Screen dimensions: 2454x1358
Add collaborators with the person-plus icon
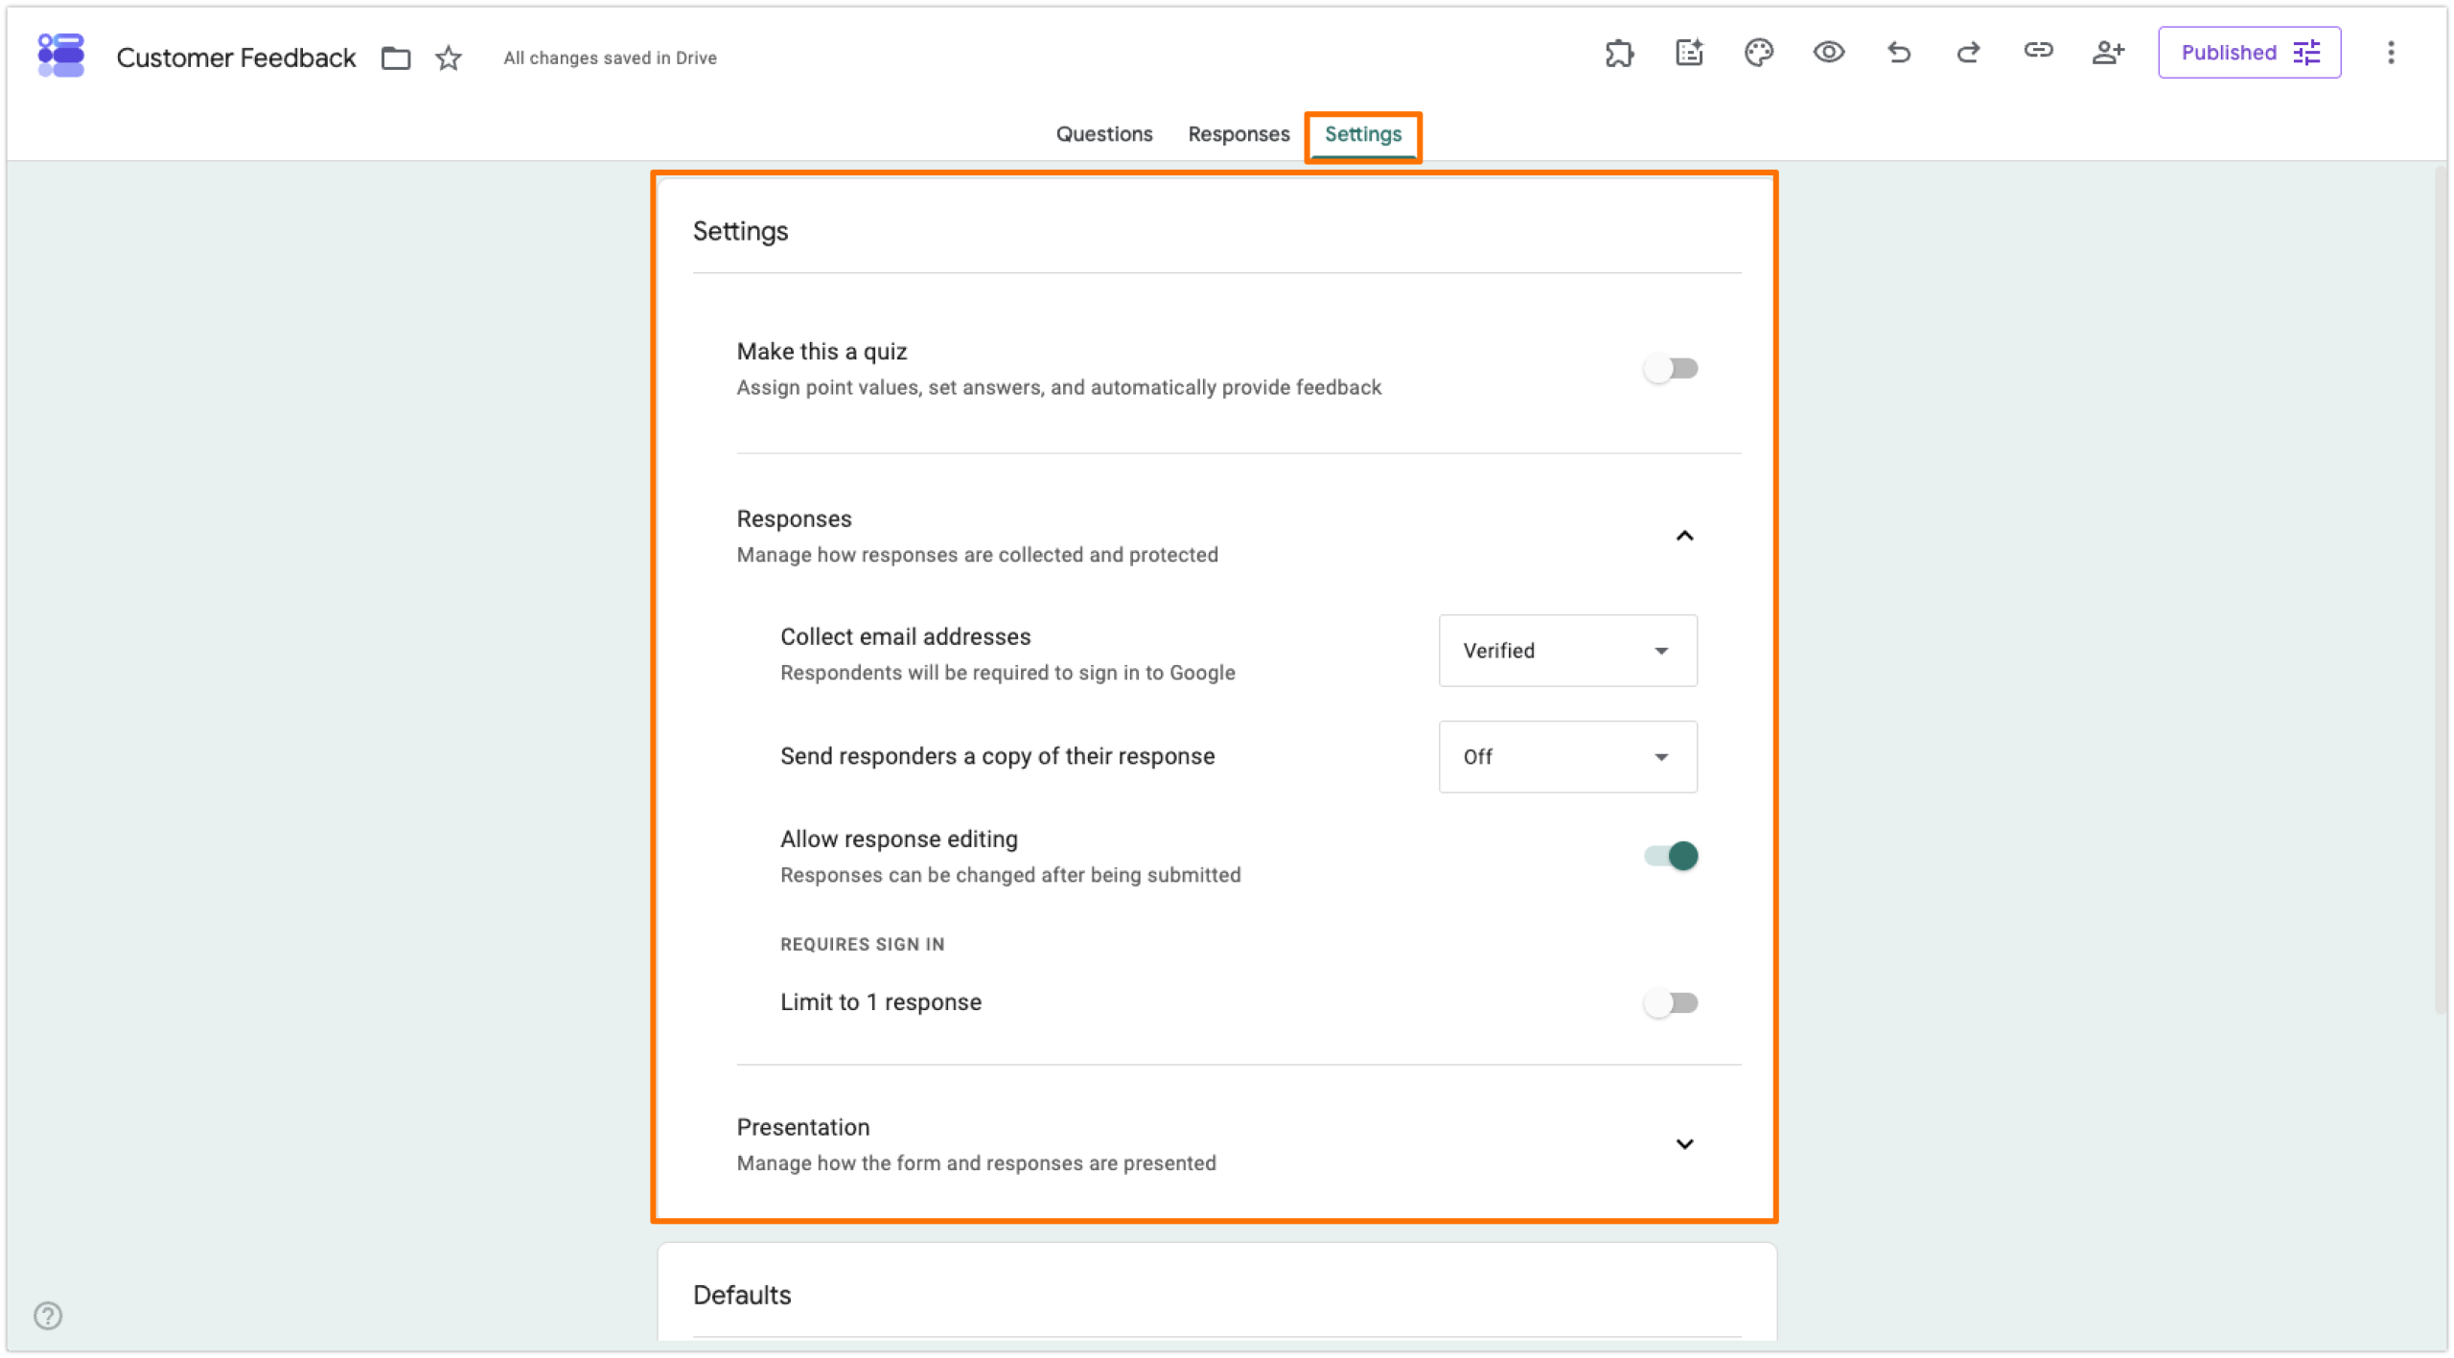2108,53
